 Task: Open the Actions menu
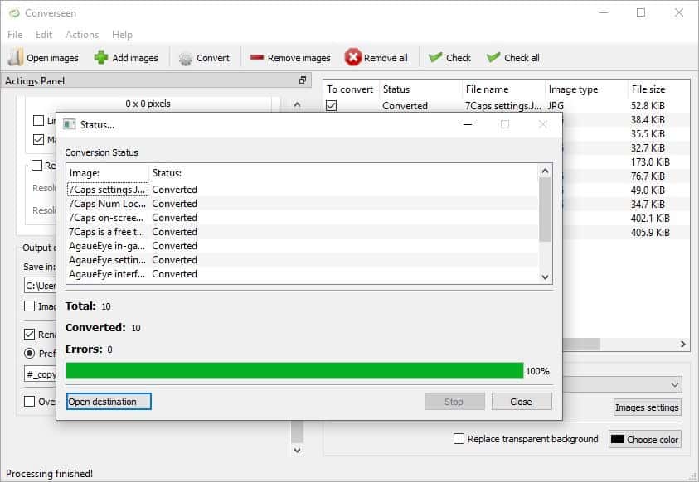[x=82, y=34]
